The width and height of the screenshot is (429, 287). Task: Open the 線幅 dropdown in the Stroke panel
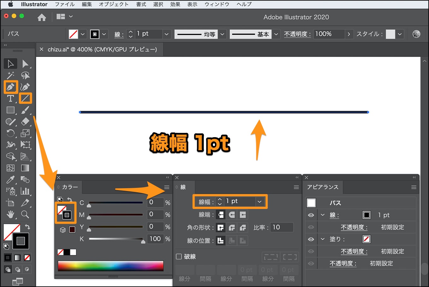(x=260, y=201)
